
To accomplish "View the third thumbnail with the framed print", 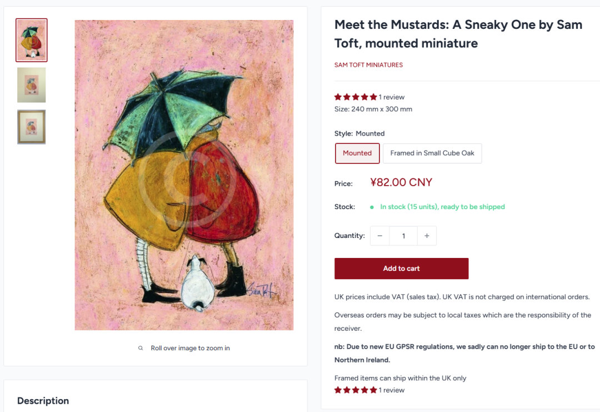I will point(32,127).
